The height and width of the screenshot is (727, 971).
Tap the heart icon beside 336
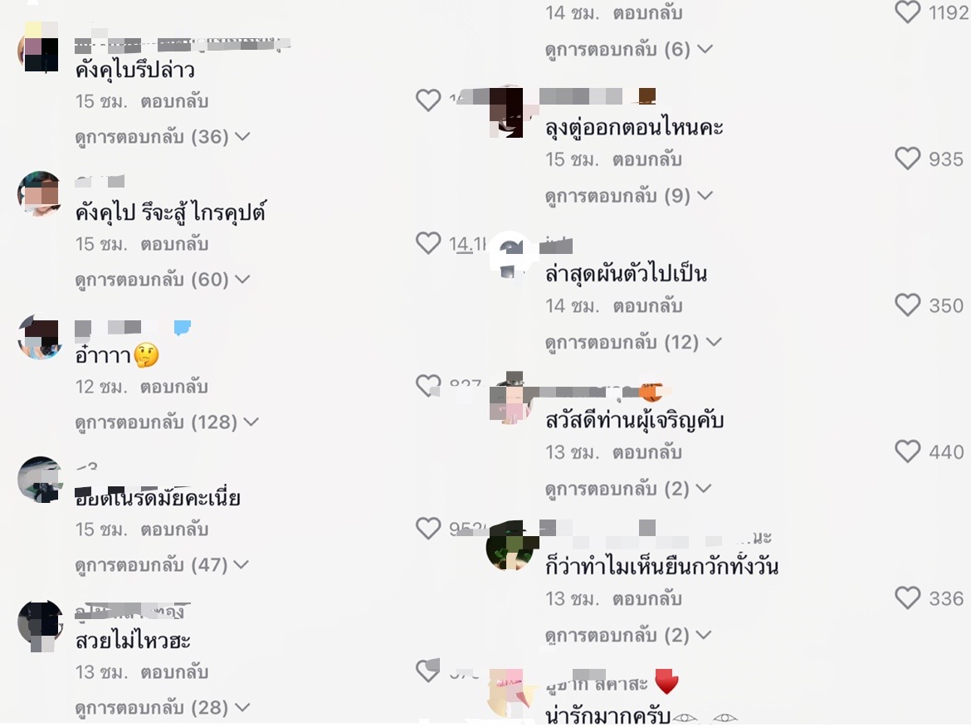(x=907, y=598)
